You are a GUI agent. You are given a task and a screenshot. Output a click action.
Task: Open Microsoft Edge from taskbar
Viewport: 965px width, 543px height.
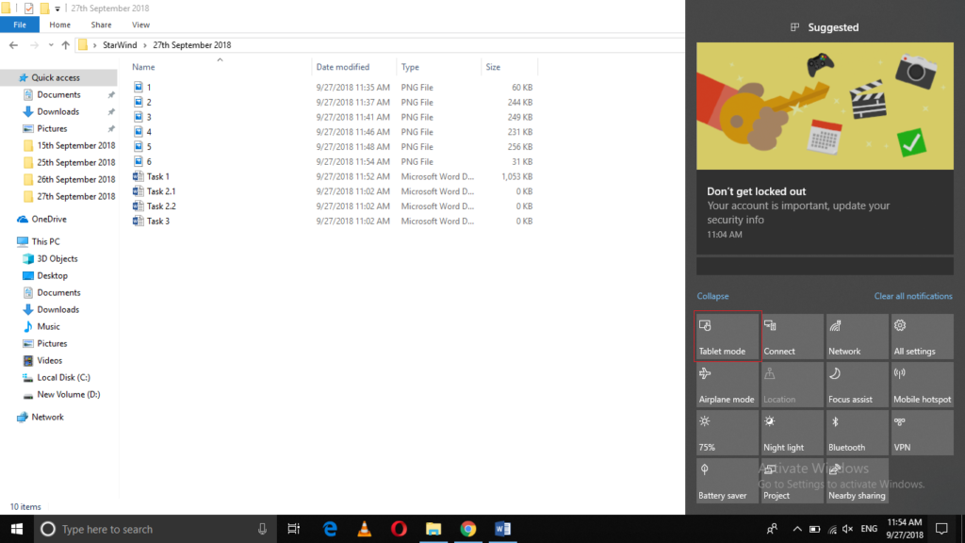[330, 529]
